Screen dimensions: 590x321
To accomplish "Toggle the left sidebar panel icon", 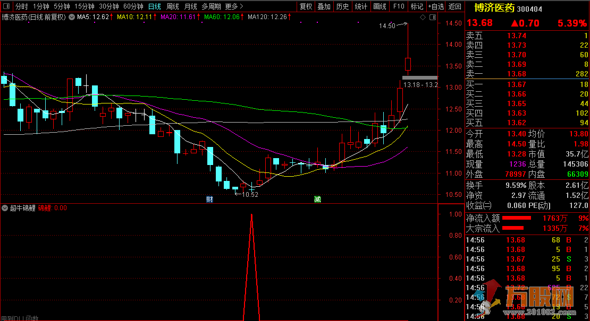I will [6, 6].
